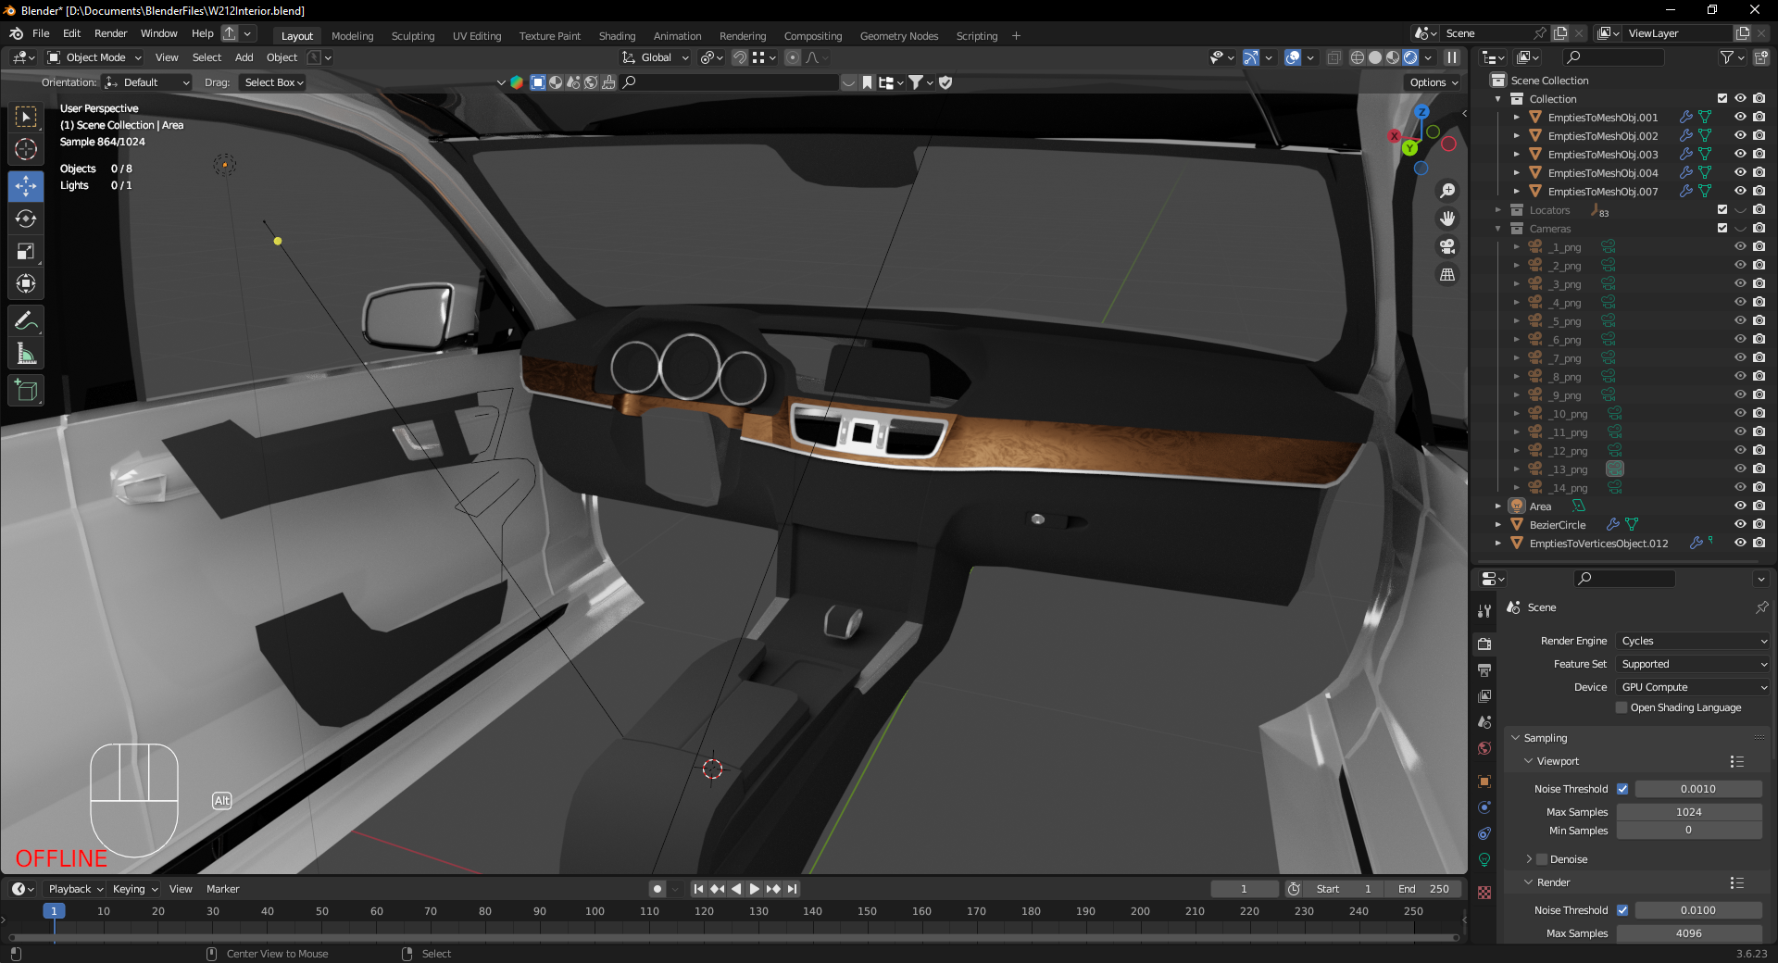The height and width of the screenshot is (963, 1778).
Task: Toggle viewport Noise Threshold checkbox
Action: (1622, 789)
